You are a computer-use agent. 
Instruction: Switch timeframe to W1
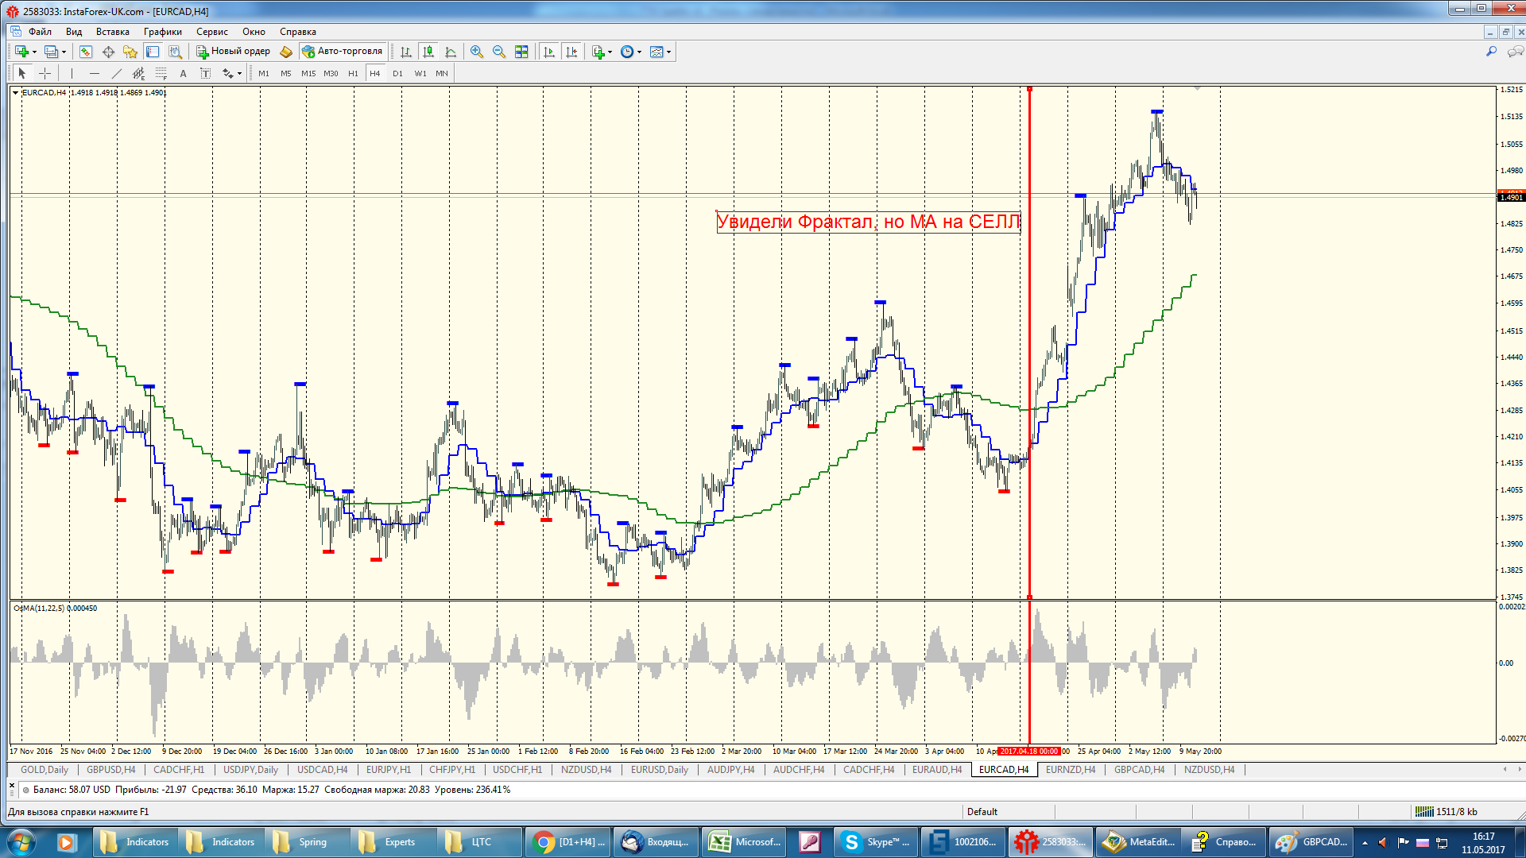pyautogui.click(x=420, y=73)
